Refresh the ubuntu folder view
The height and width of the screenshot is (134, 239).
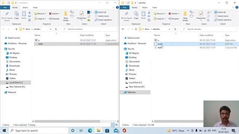pyautogui.click(x=175, y=29)
